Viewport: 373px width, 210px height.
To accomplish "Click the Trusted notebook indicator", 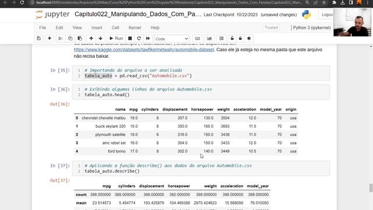I will tap(271, 27).
